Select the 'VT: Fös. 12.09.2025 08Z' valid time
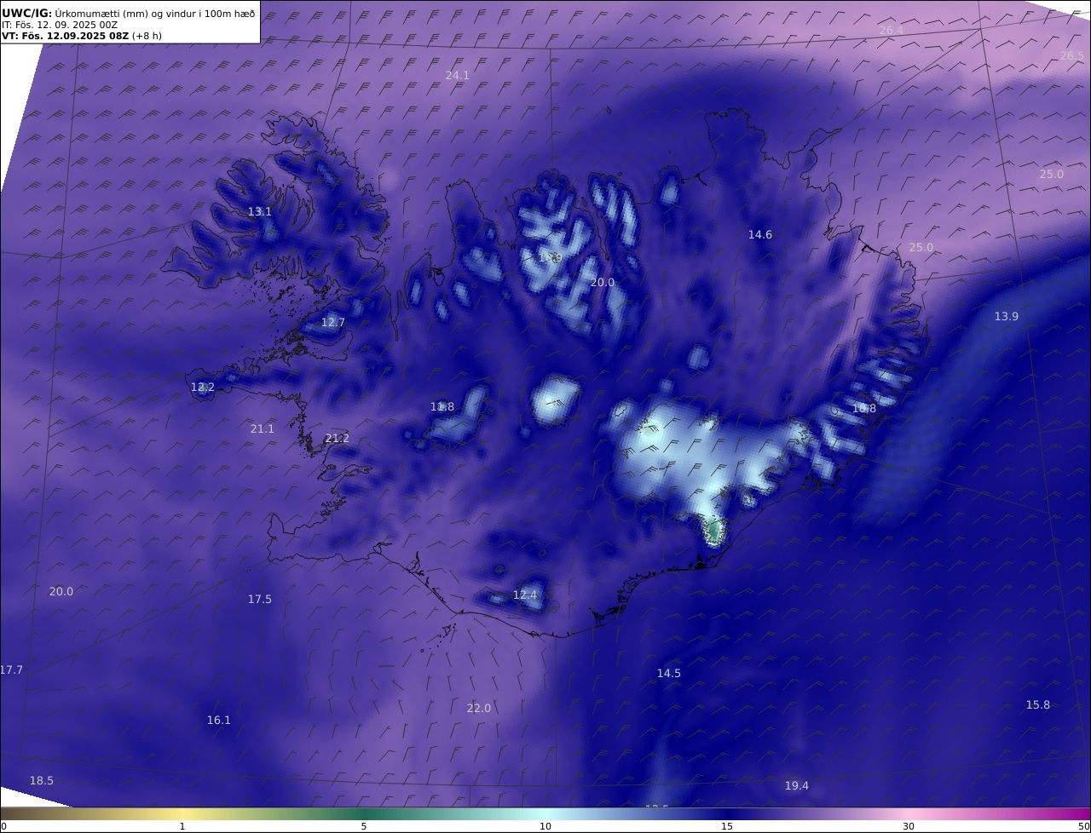The height and width of the screenshot is (833, 1091). tap(66, 36)
